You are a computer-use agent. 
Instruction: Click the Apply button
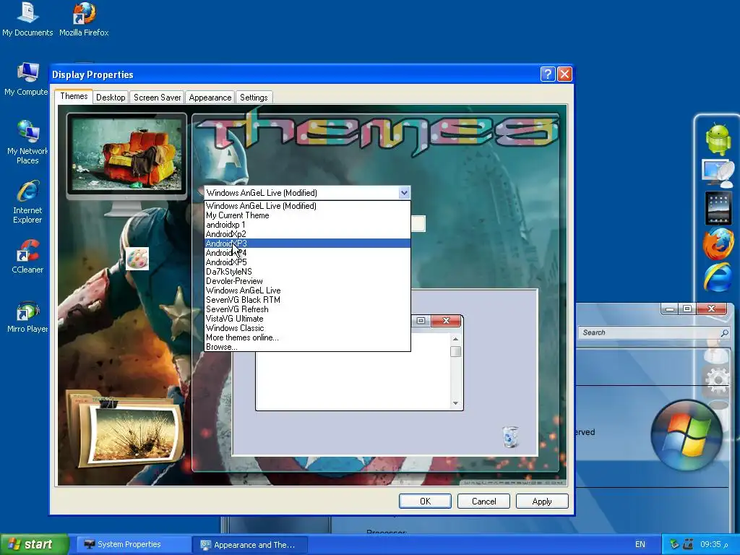pyautogui.click(x=542, y=502)
